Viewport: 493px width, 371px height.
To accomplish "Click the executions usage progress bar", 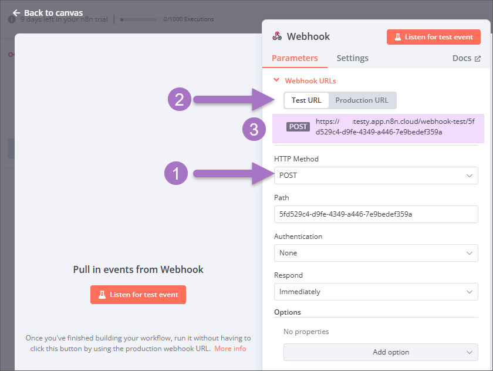I will 140,19.
